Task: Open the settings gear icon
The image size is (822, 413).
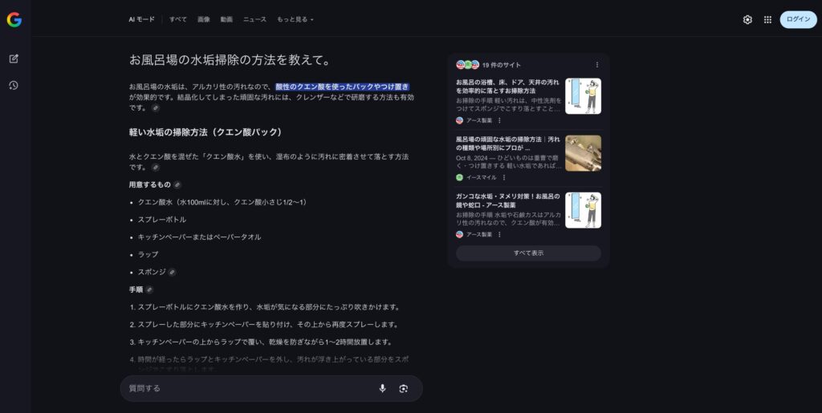Action: click(747, 19)
